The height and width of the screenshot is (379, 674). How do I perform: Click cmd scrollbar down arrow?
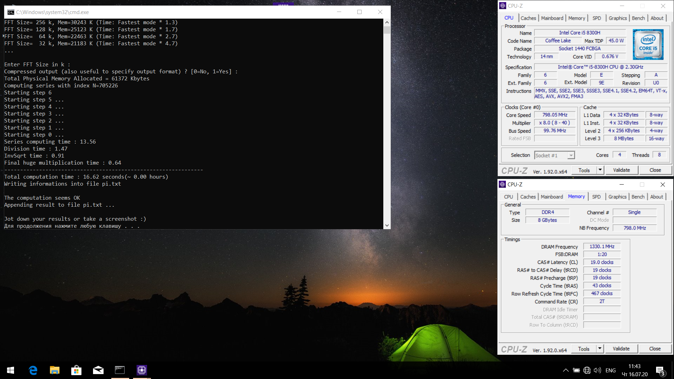click(387, 225)
